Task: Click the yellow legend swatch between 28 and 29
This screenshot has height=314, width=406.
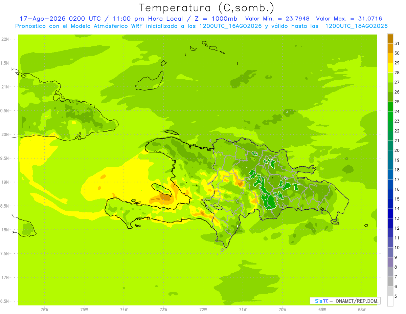Action: tap(390, 67)
